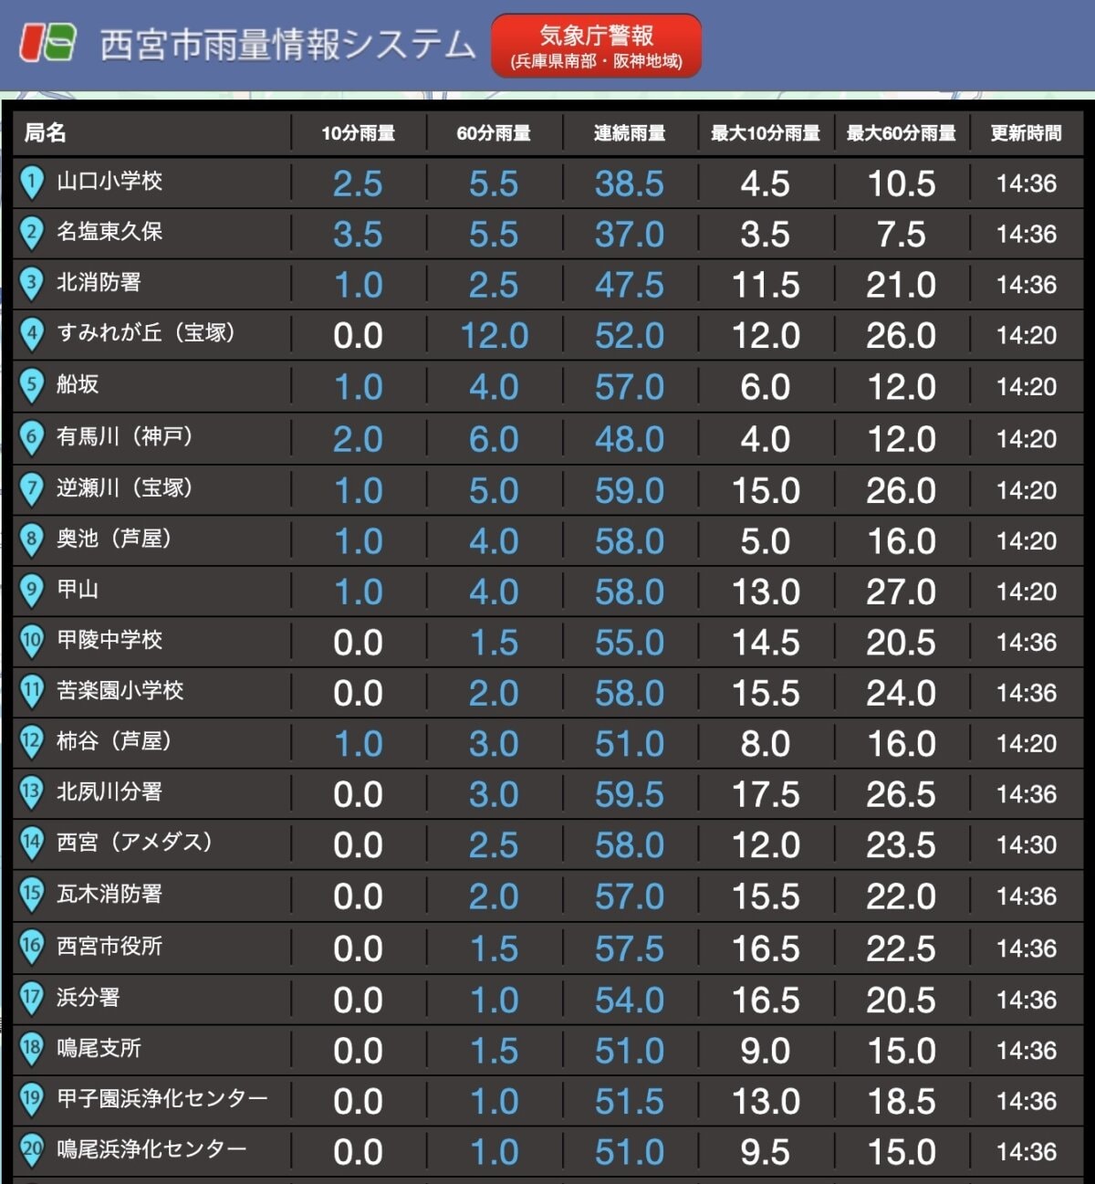The image size is (1095, 1184).
Task: Select the 北夙川分署 station name
Action: (109, 791)
